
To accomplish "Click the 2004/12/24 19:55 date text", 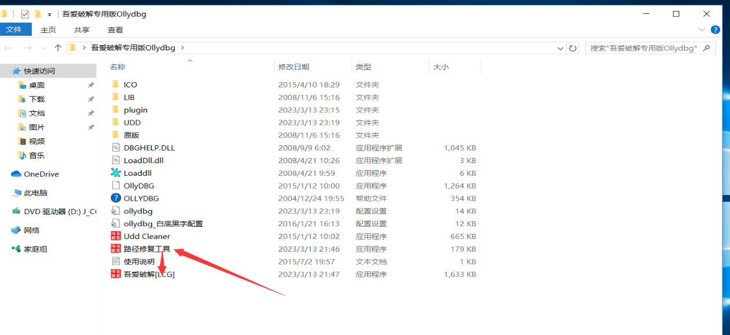I will [x=311, y=198].
